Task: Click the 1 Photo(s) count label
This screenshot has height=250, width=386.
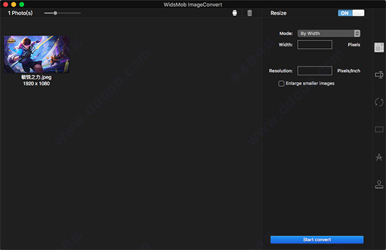Action: pyautogui.click(x=20, y=13)
